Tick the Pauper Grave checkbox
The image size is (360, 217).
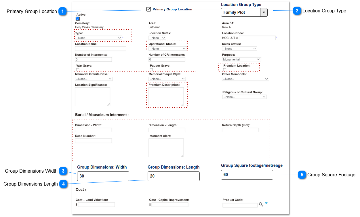click(x=151, y=70)
